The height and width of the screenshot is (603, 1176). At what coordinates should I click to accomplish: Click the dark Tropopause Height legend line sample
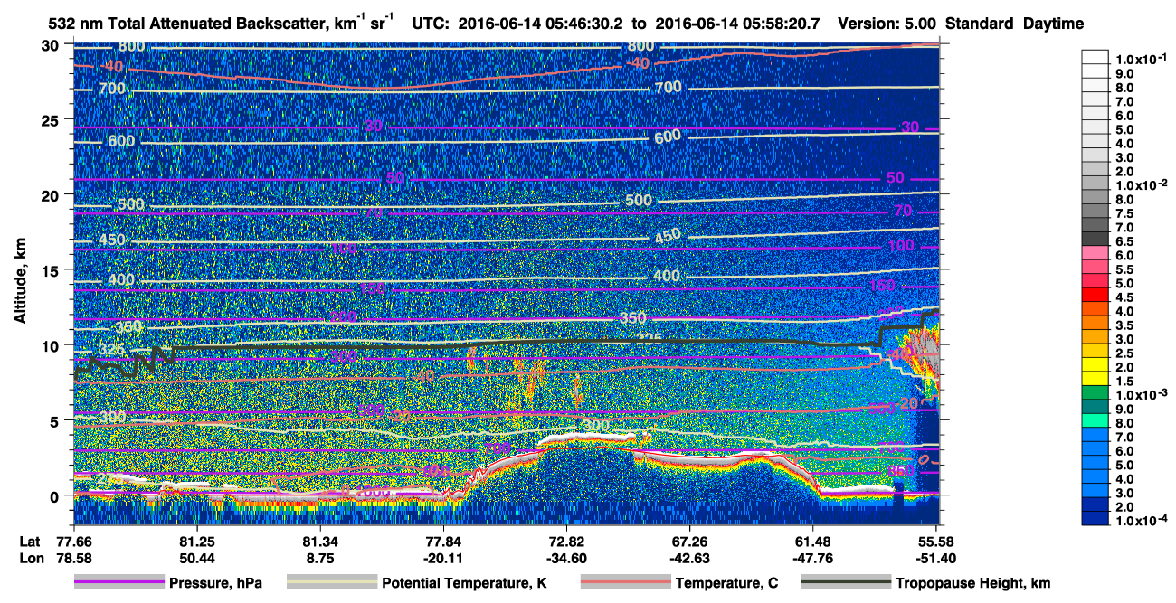click(846, 583)
